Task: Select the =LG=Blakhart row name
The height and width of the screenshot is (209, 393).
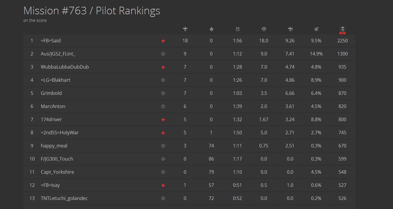Action: 55,80
